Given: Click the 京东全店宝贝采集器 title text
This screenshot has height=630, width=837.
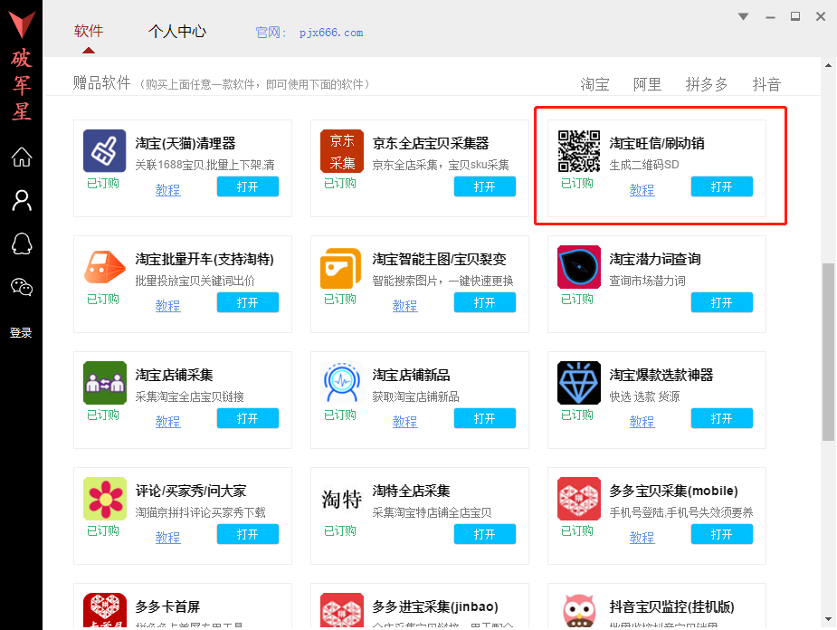Looking at the screenshot, I should point(430,143).
